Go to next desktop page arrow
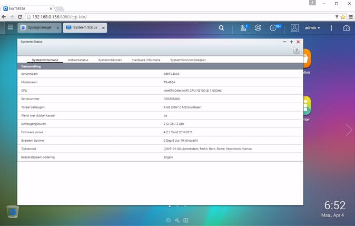Viewport: 355px width, 226px height. point(349,130)
